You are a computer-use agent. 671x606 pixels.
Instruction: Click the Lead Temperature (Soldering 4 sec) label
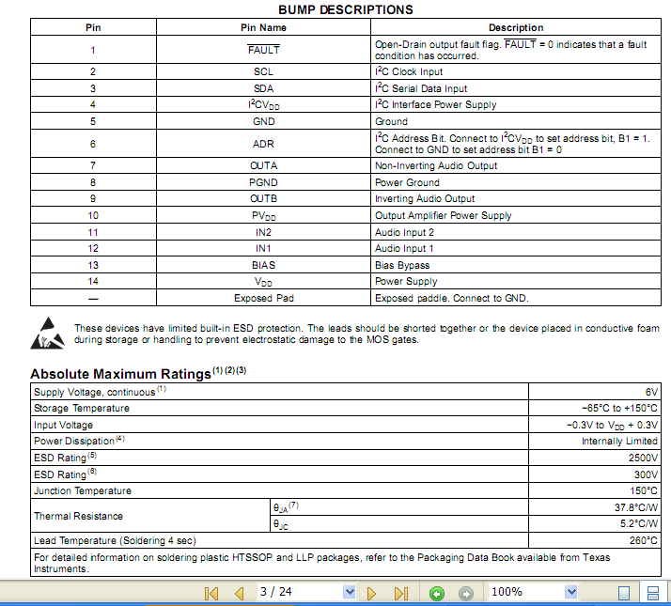(x=115, y=541)
